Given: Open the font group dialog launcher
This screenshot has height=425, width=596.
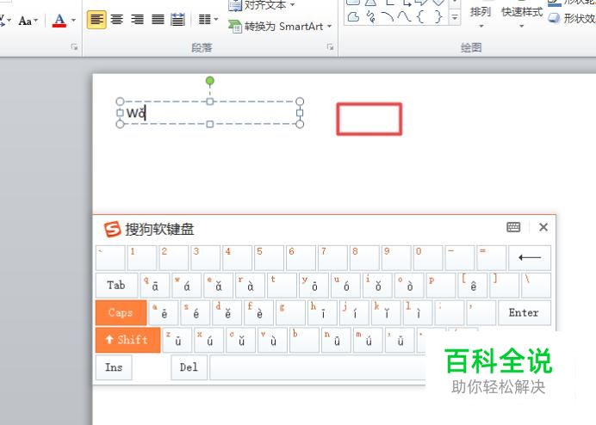Looking at the screenshot, I should click(74, 47).
